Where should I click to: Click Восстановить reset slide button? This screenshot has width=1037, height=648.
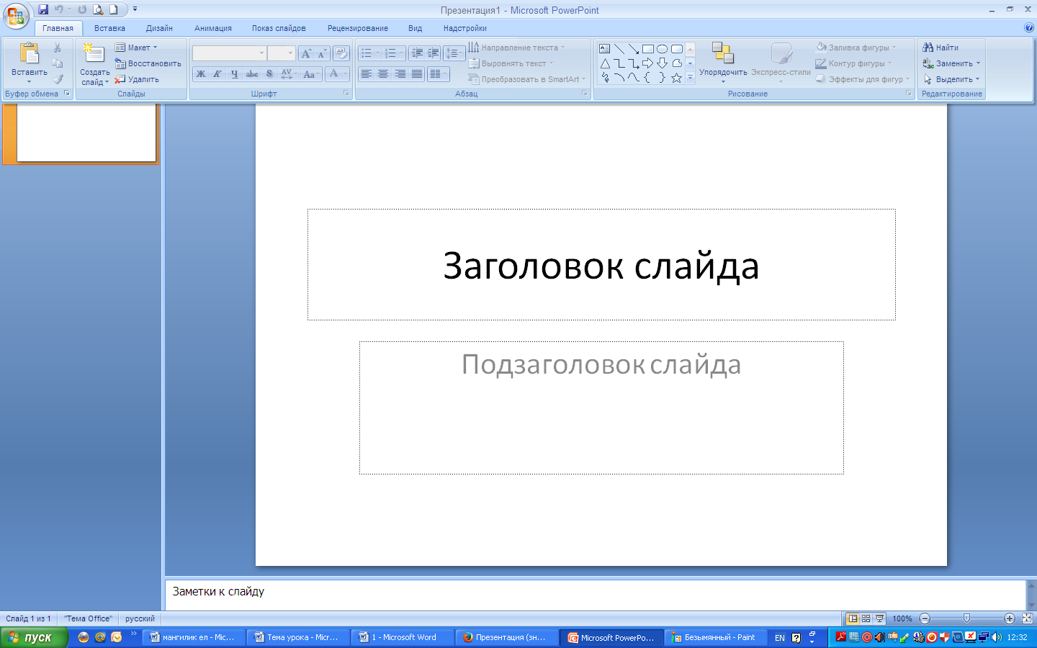click(148, 63)
